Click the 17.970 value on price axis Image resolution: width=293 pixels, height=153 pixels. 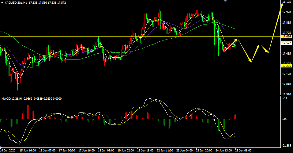coord(287,12)
